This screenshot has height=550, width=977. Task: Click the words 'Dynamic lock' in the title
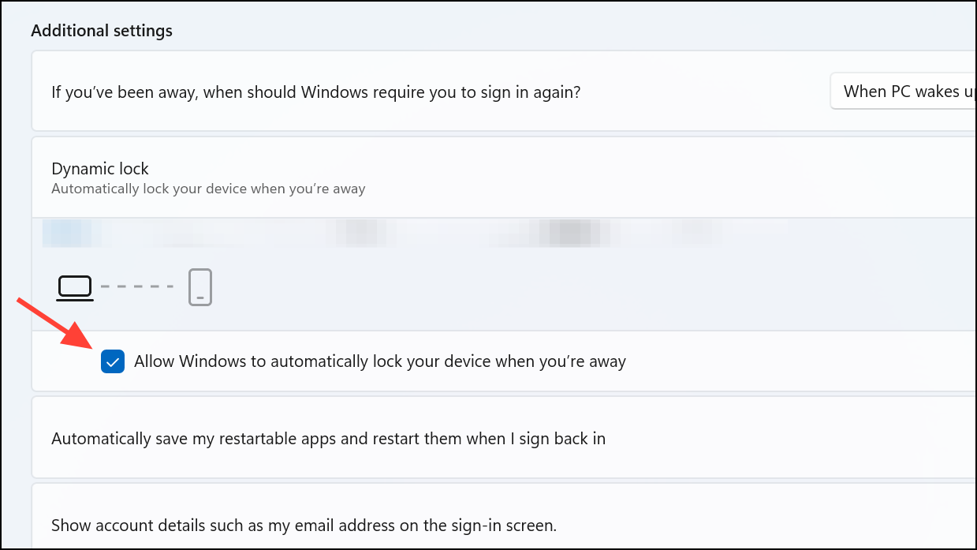tap(100, 169)
